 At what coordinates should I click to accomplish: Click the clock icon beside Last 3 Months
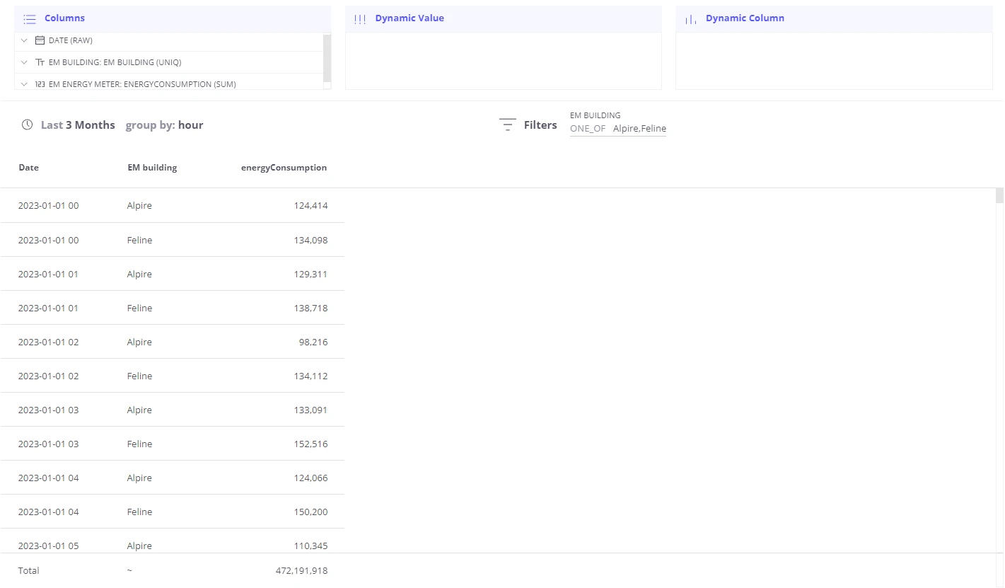[x=28, y=125]
